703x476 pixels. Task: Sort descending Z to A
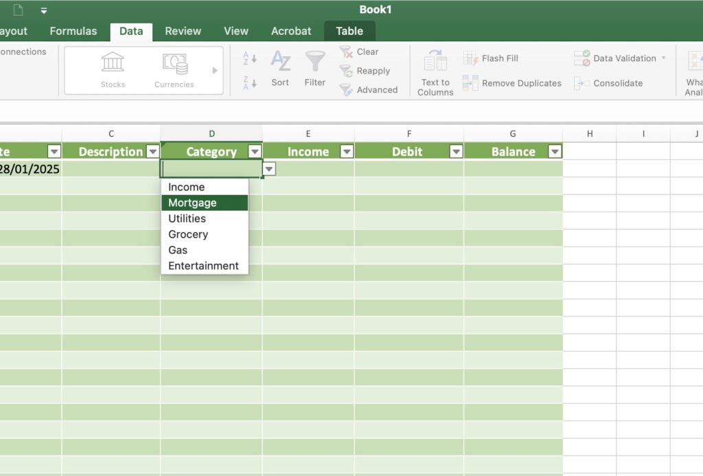tap(250, 83)
